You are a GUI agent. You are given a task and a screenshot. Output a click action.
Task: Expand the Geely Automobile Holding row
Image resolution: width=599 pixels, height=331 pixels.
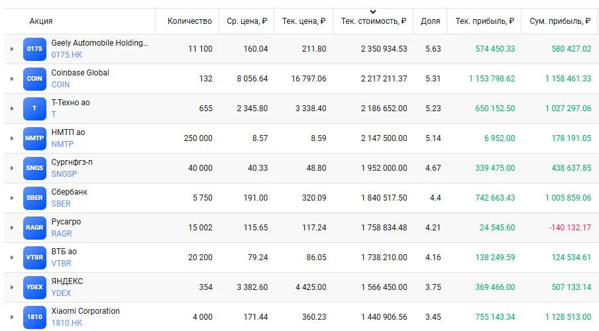[x=12, y=49]
